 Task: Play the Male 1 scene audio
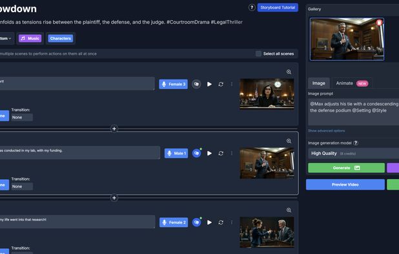click(209, 153)
